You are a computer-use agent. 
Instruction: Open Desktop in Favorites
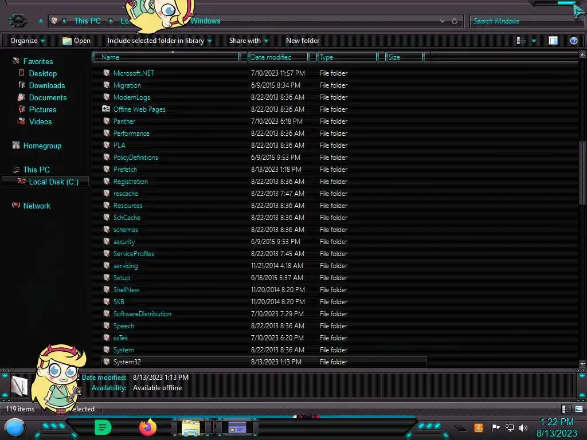pos(42,73)
